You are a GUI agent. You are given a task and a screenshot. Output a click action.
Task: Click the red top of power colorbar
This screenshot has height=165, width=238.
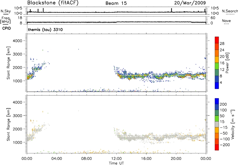[217, 39]
